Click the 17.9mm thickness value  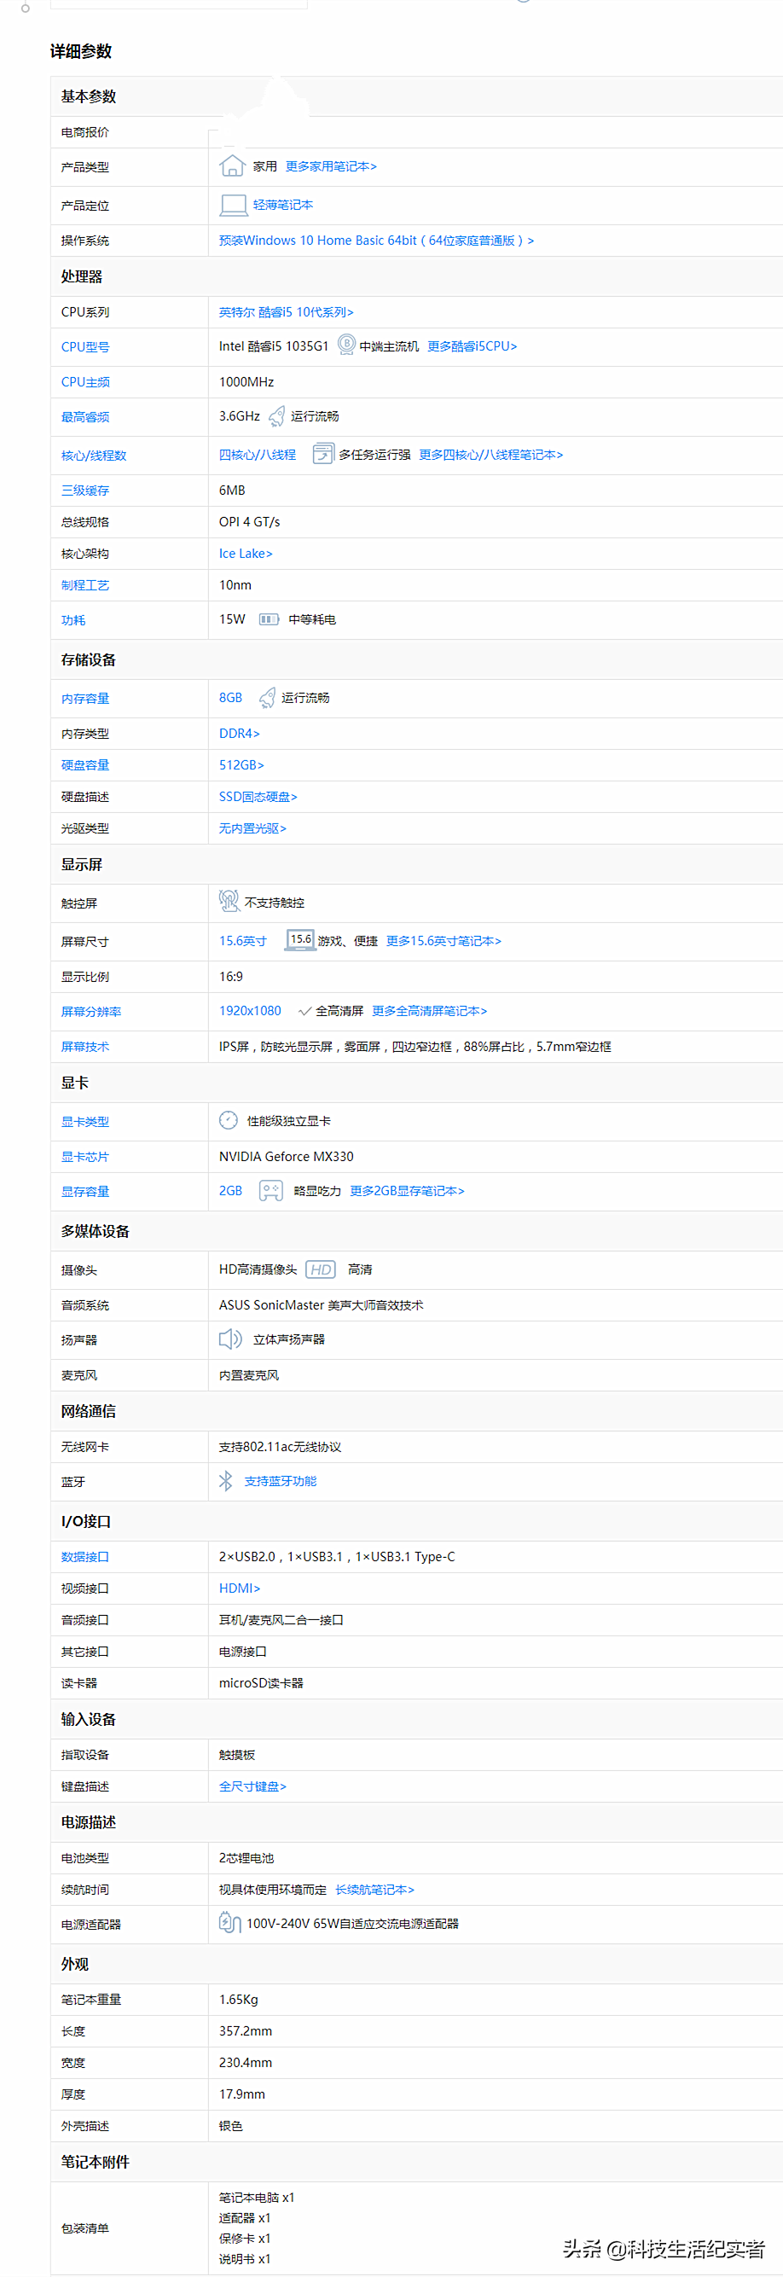click(x=242, y=2094)
